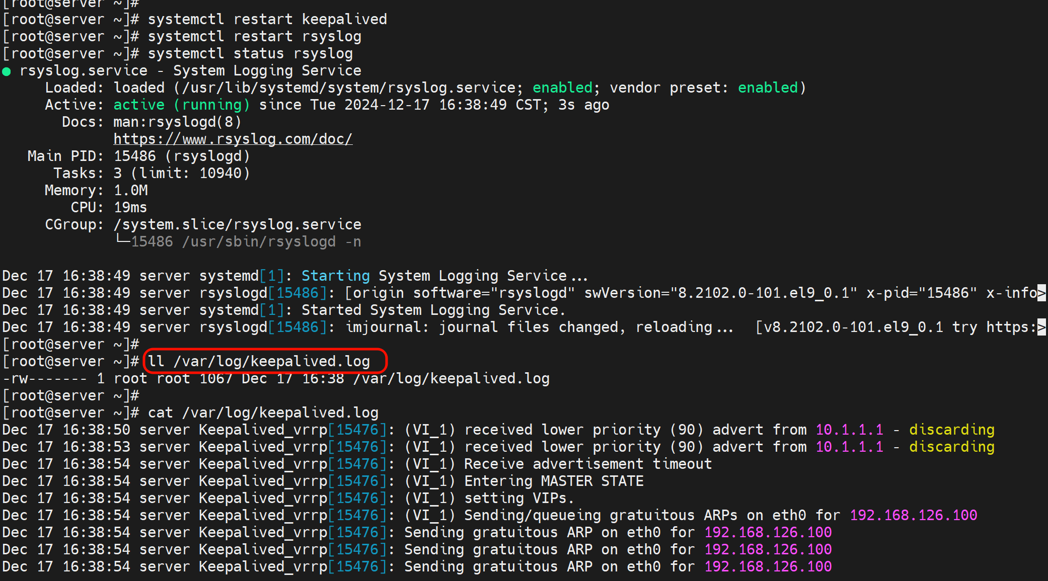This screenshot has width=1048, height=581.
Task: Click the truncation marker on the imjournal line
Action: point(1041,327)
